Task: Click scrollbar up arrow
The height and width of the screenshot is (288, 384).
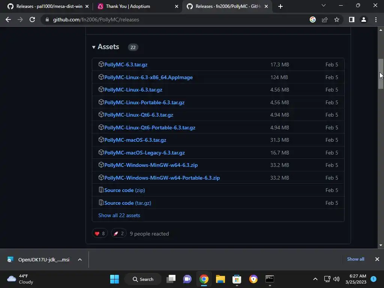Action: click(x=381, y=30)
